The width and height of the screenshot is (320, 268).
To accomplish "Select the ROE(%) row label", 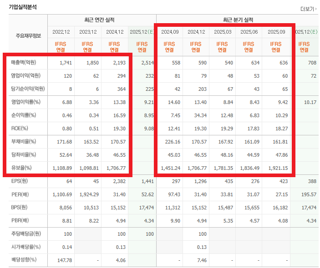I will 19,129.
